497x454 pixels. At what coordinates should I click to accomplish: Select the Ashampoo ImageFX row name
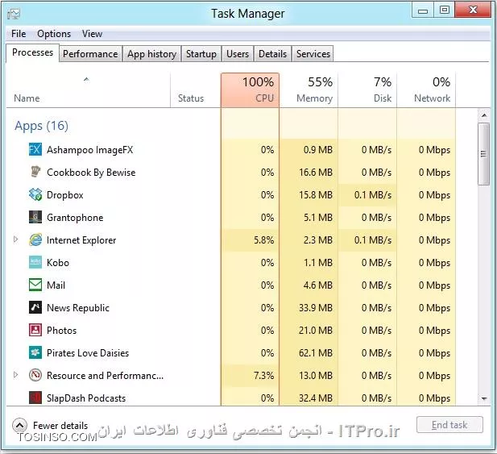tap(90, 149)
